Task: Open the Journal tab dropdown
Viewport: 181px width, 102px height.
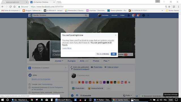Action: [59, 61]
